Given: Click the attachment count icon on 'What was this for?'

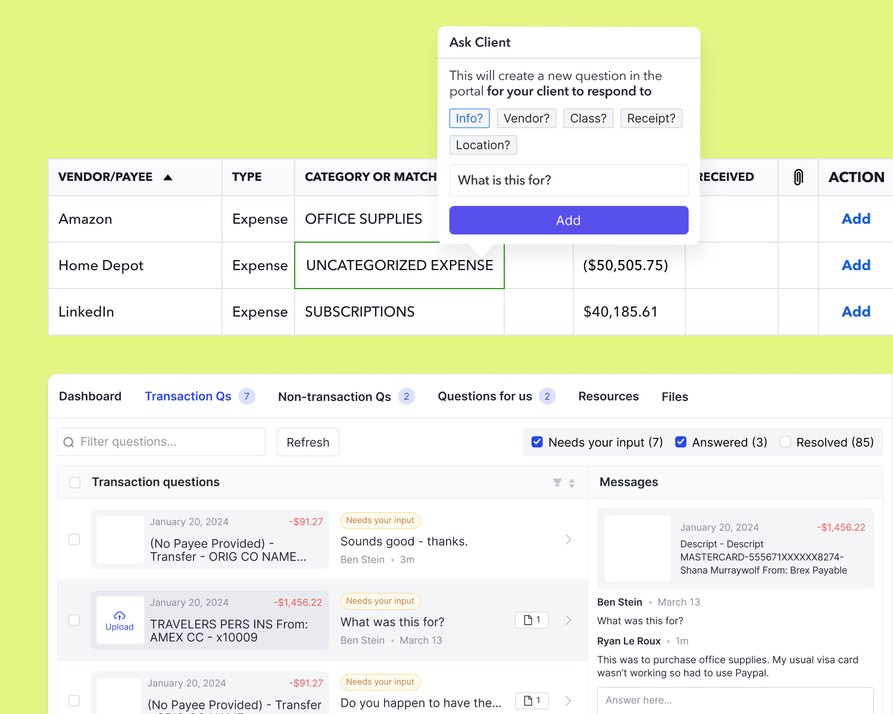Looking at the screenshot, I should click(531, 619).
